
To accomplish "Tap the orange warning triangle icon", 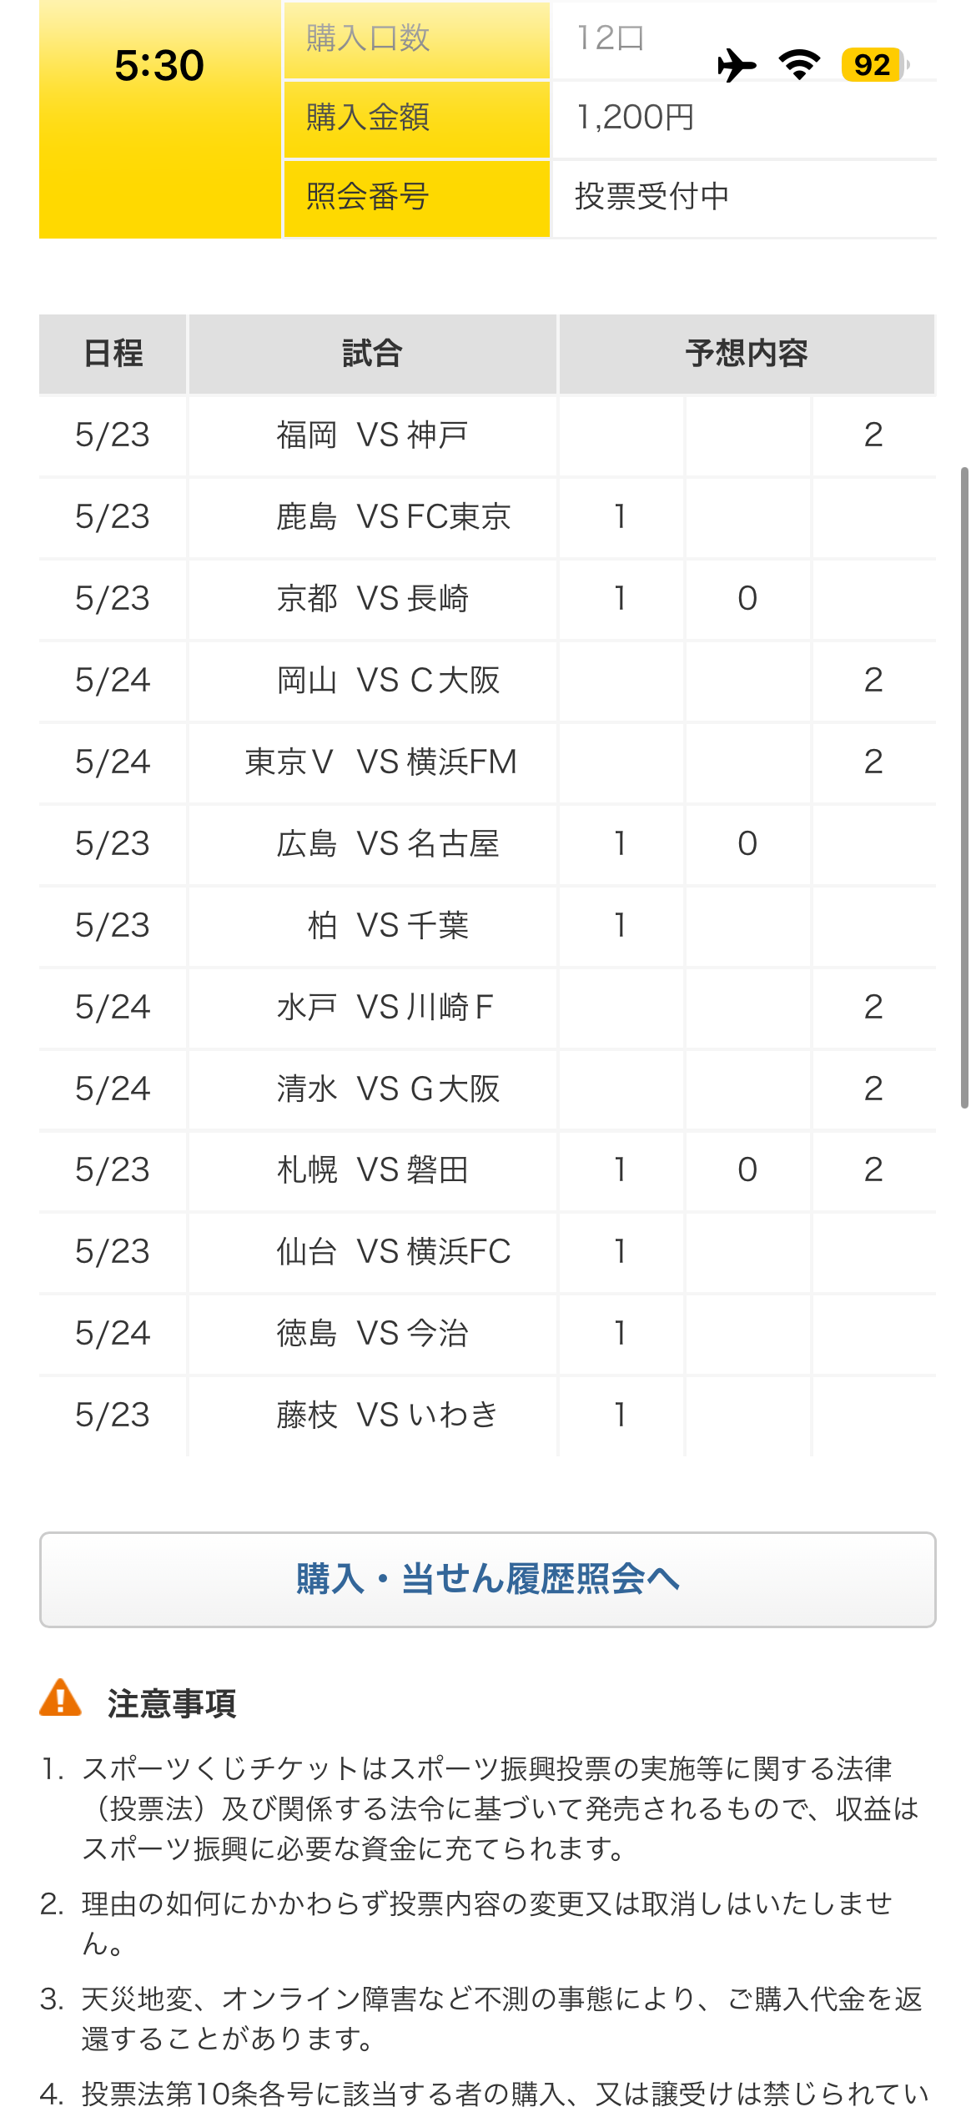I will click(60, 1697).
